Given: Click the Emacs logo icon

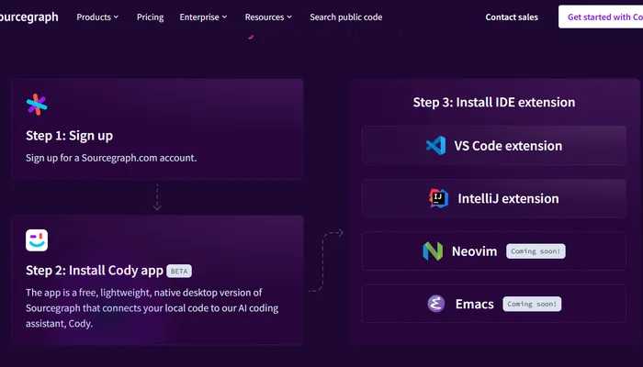Looking at the screenshot, I should 436,304.
